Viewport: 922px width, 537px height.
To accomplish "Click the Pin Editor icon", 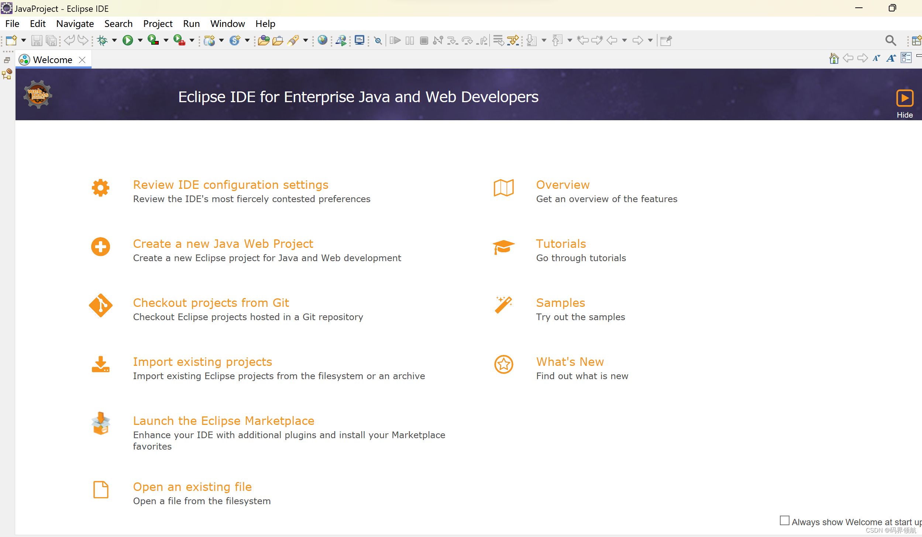I will (666, 40).
